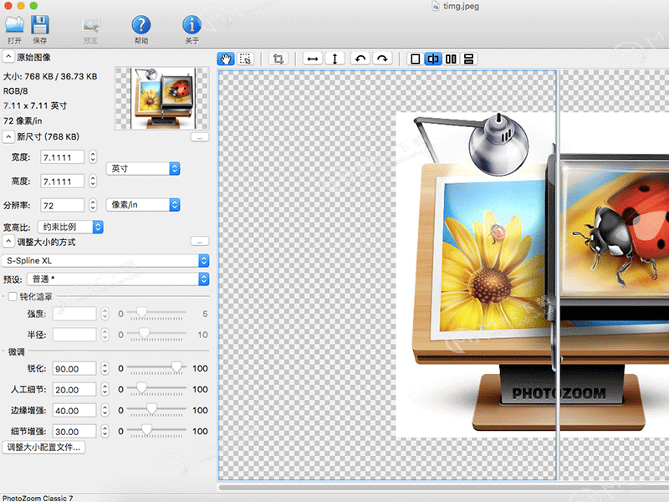Click the horizontal scrollbar under the preview
Viewport: 669px width, 502px height.
click(x=444, y=488)
